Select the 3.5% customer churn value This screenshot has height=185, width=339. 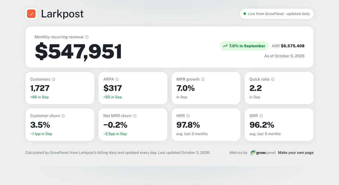click(x=40, y=125)
